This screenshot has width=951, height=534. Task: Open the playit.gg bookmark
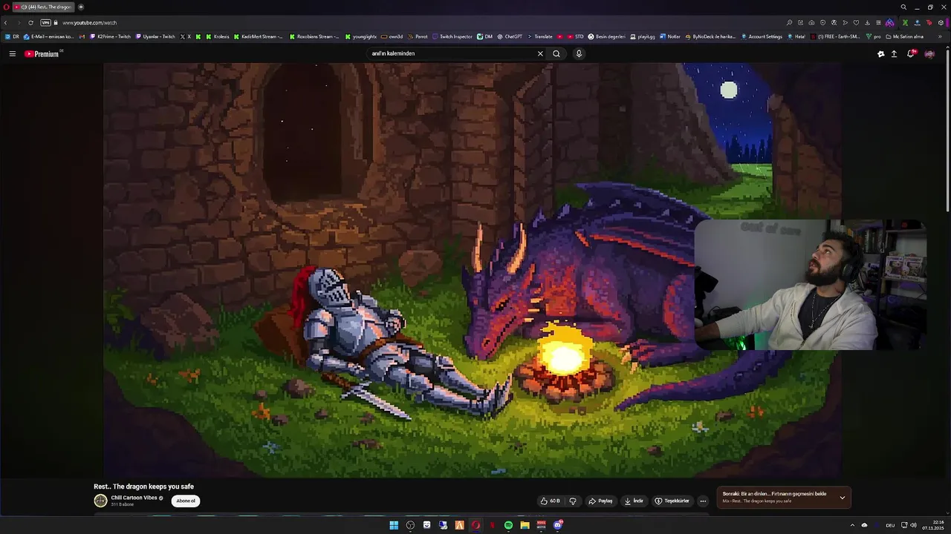click(x=642, y=36)
